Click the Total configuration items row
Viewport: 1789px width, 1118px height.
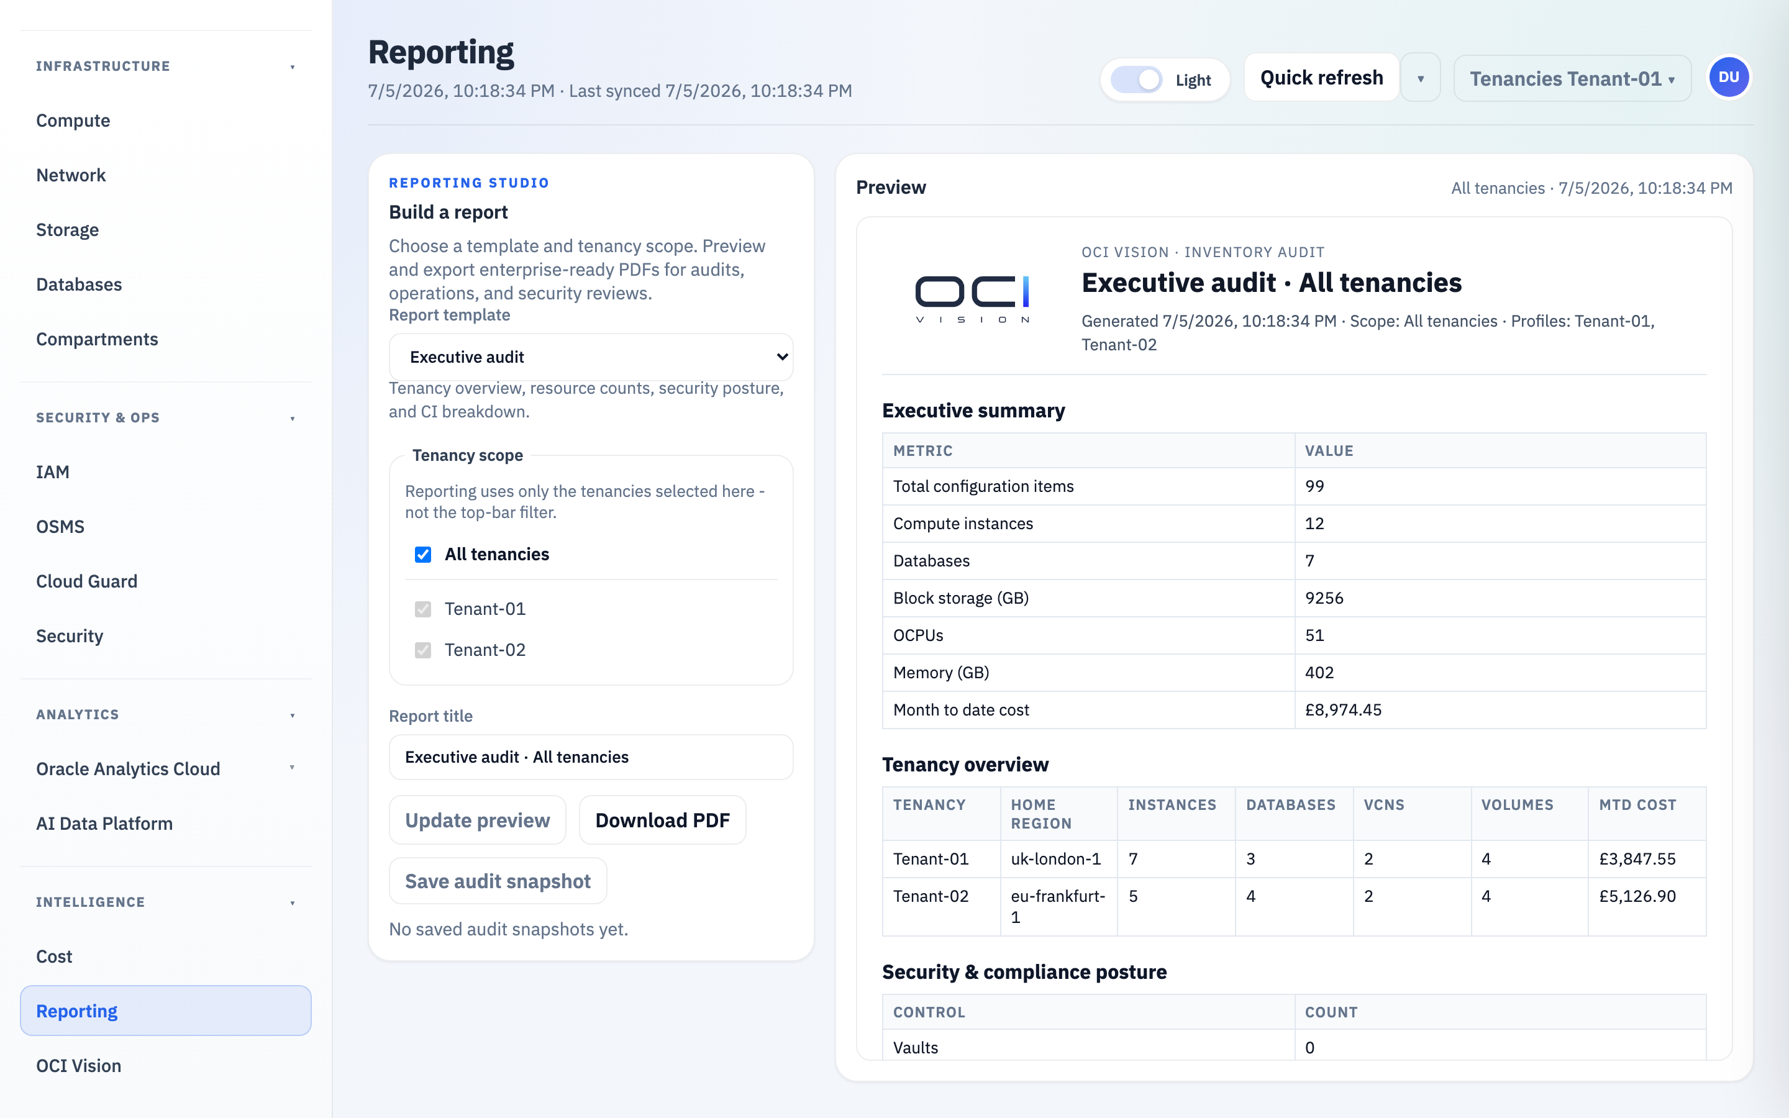tap(1294, 486)
